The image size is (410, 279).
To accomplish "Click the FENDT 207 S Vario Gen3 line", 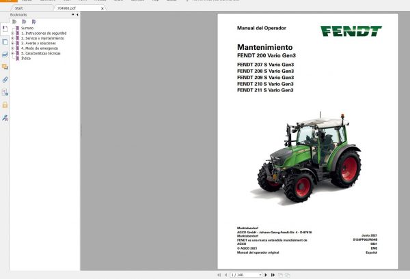I will tap(265, 65).
